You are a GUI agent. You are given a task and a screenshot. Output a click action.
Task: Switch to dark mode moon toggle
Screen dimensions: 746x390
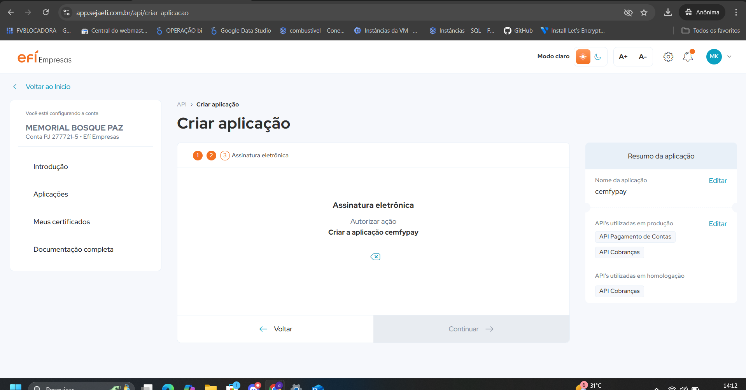[598, 57]
